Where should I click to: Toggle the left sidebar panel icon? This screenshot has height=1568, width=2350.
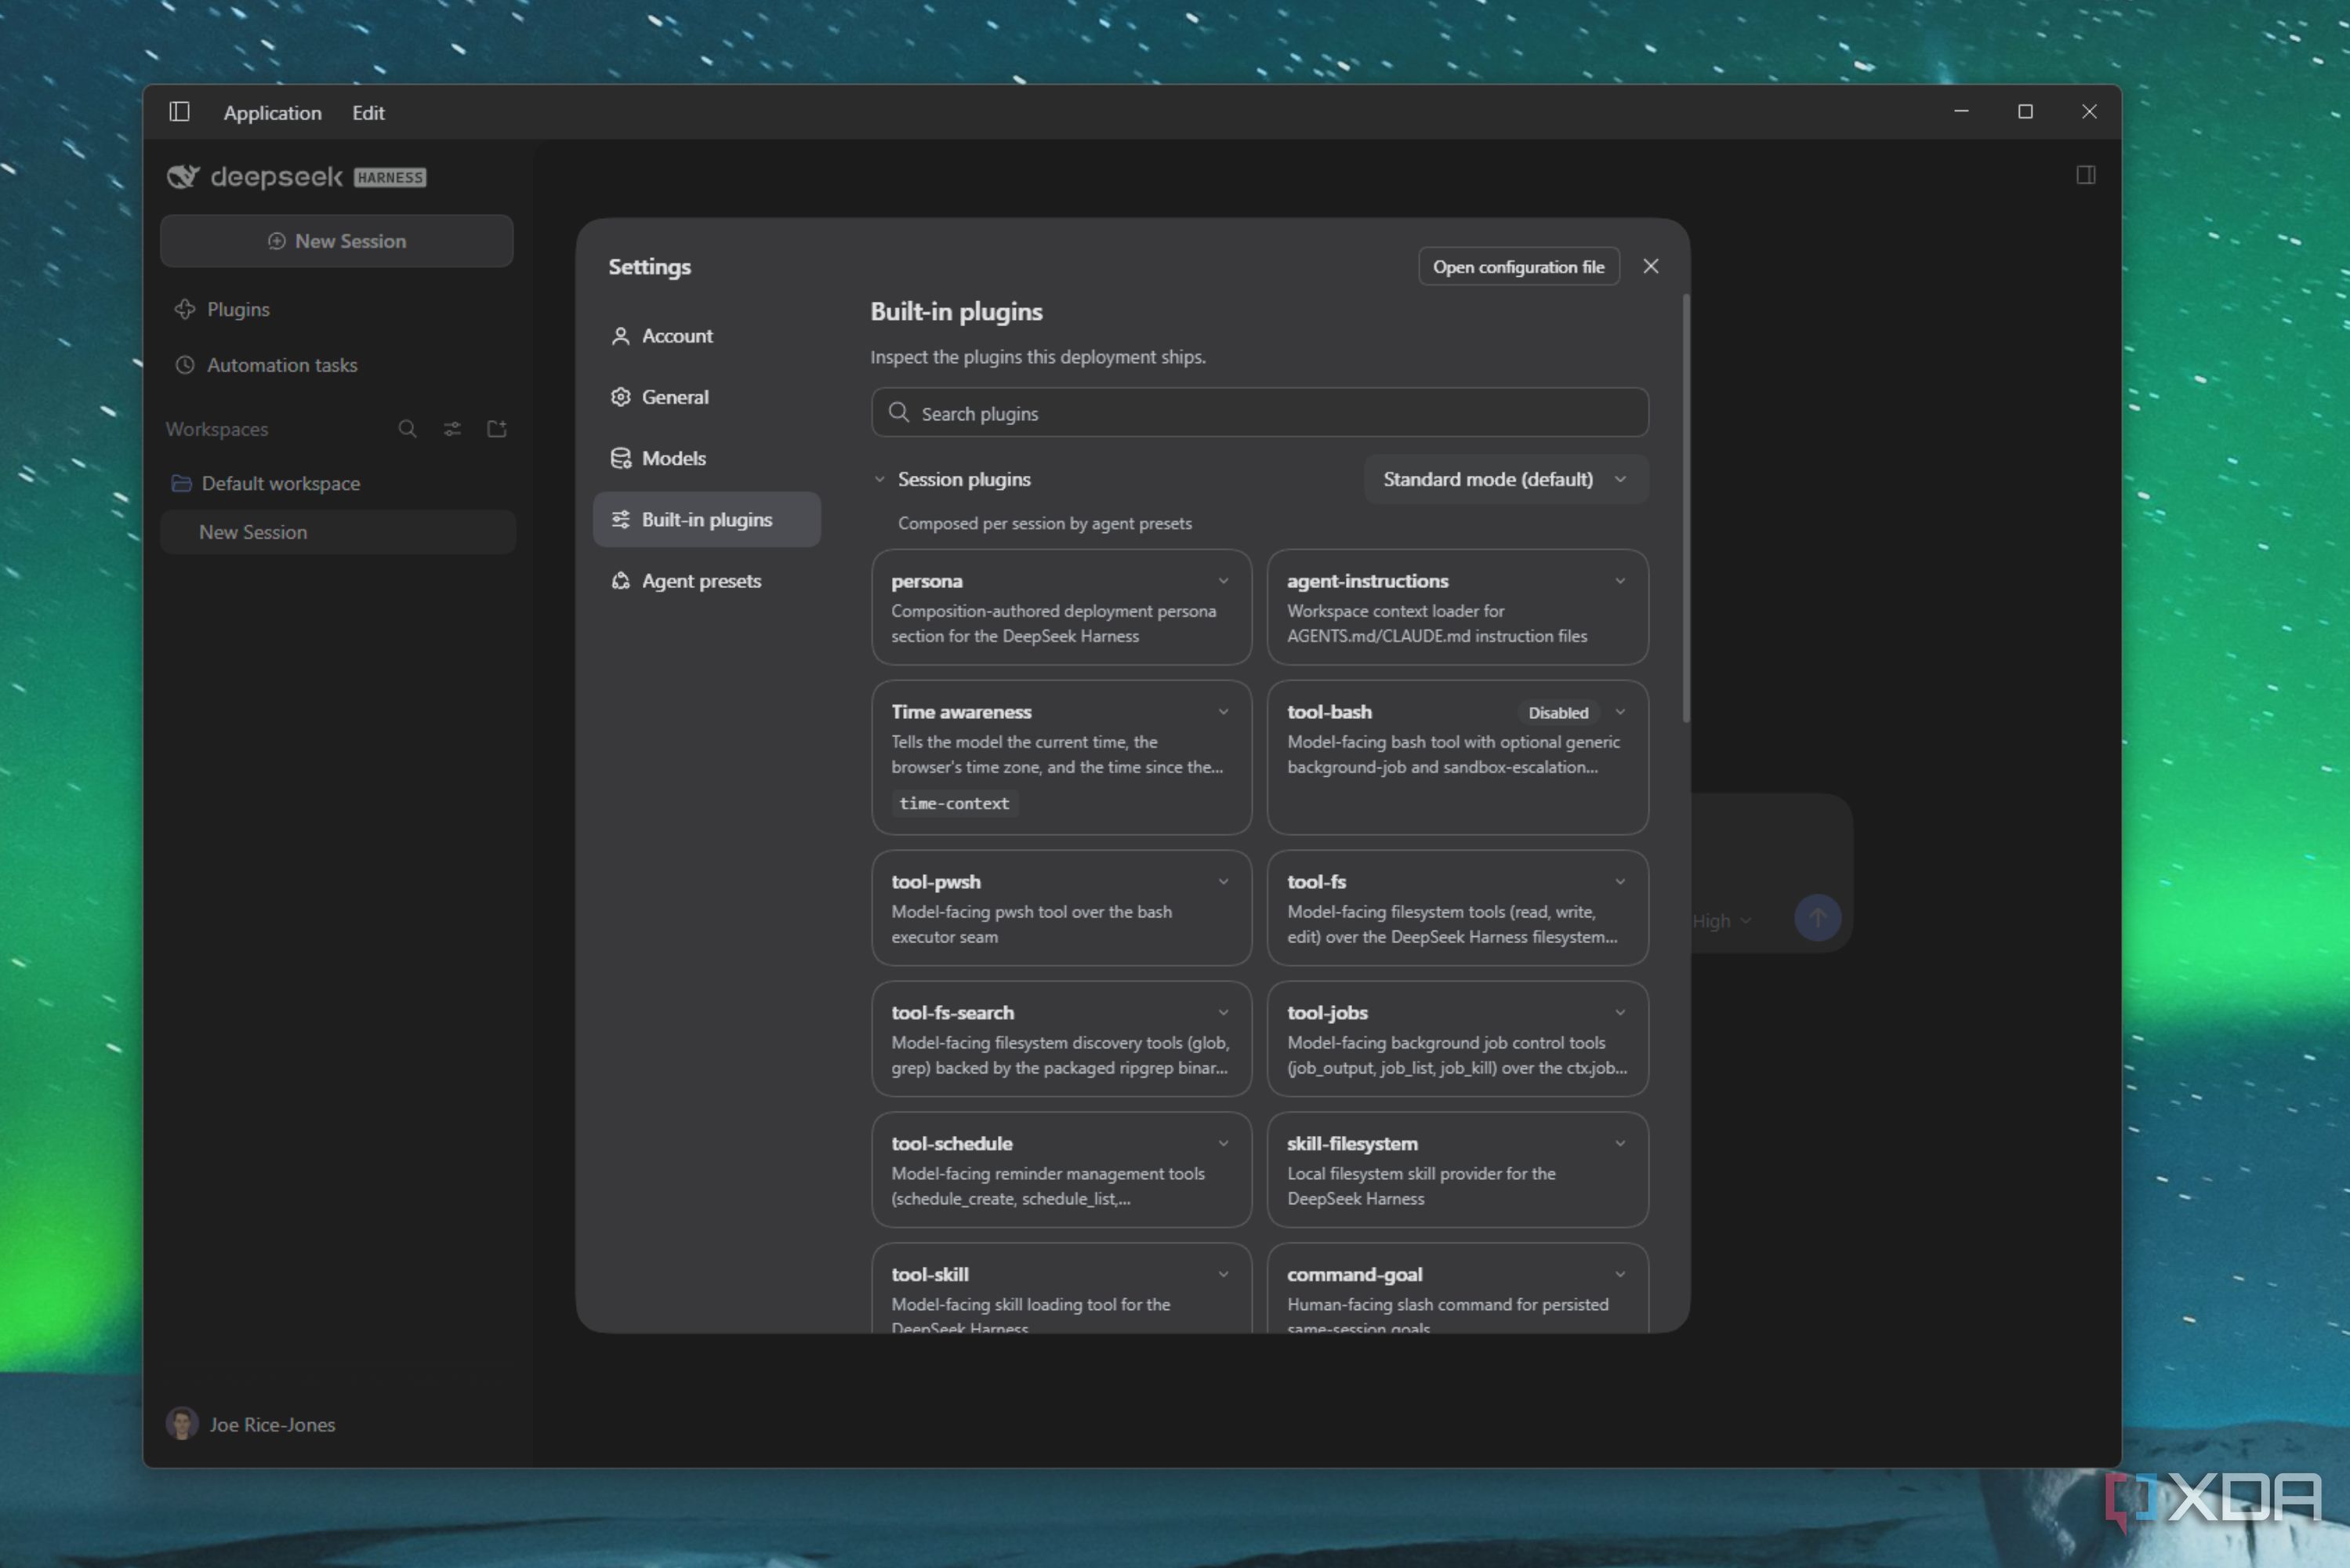pyautogui.click(x=180, y=112)
